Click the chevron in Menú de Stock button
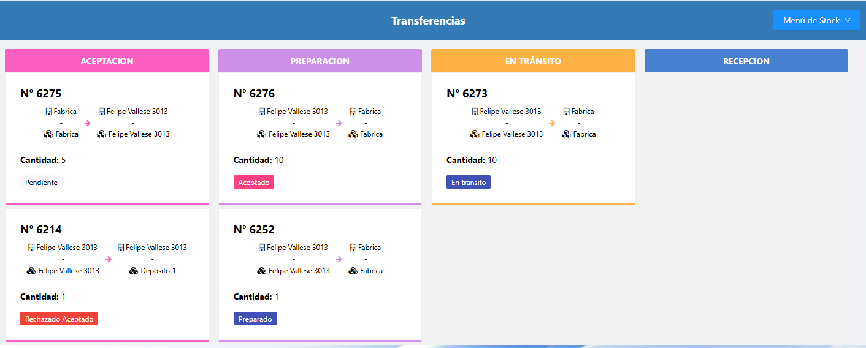This screenshot has height=348, width=866. coord(848,20)
